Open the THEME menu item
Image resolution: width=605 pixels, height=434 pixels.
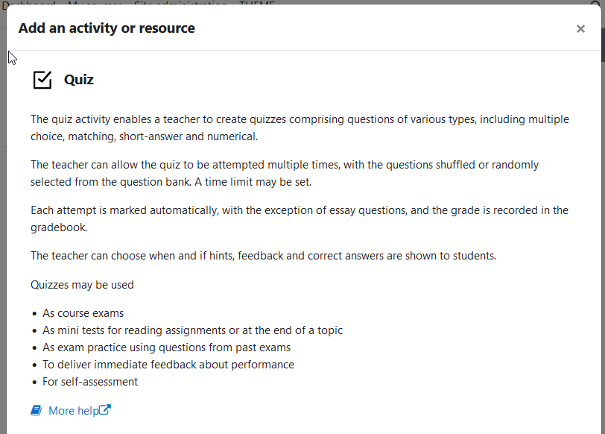(x=257, y=3)
